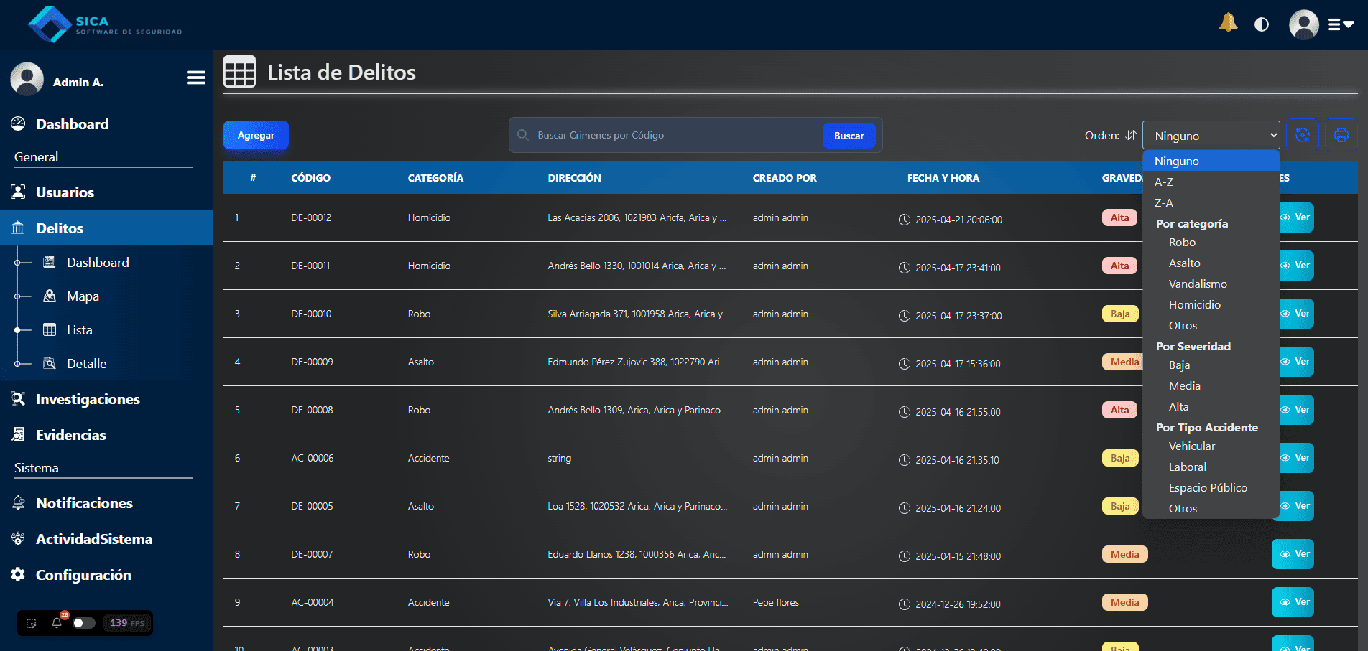Open notifications via the bell icon

tap(1228, 22)
